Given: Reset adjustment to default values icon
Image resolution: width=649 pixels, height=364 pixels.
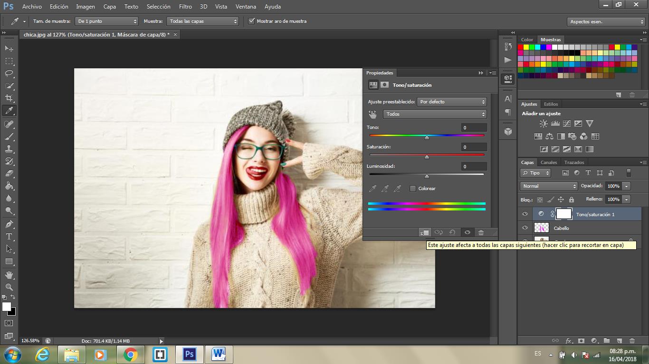Looking at the screenshot, I should click(x=452, y=232).
